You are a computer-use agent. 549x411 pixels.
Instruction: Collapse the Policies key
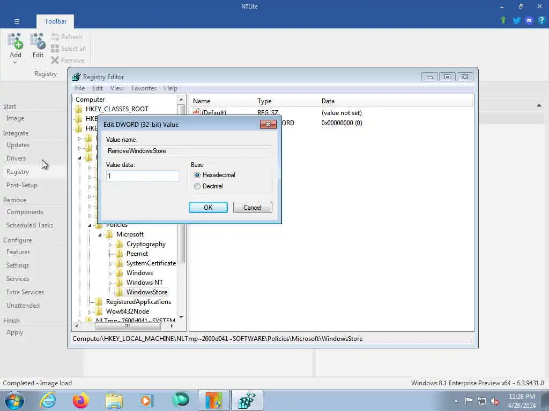pyautogui.click(x=90, y=225)
